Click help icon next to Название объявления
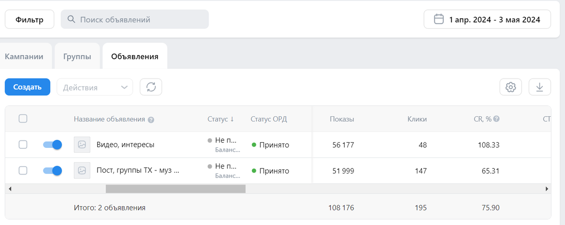This screenshot has width=565, height=225. (x=151, y=120)
